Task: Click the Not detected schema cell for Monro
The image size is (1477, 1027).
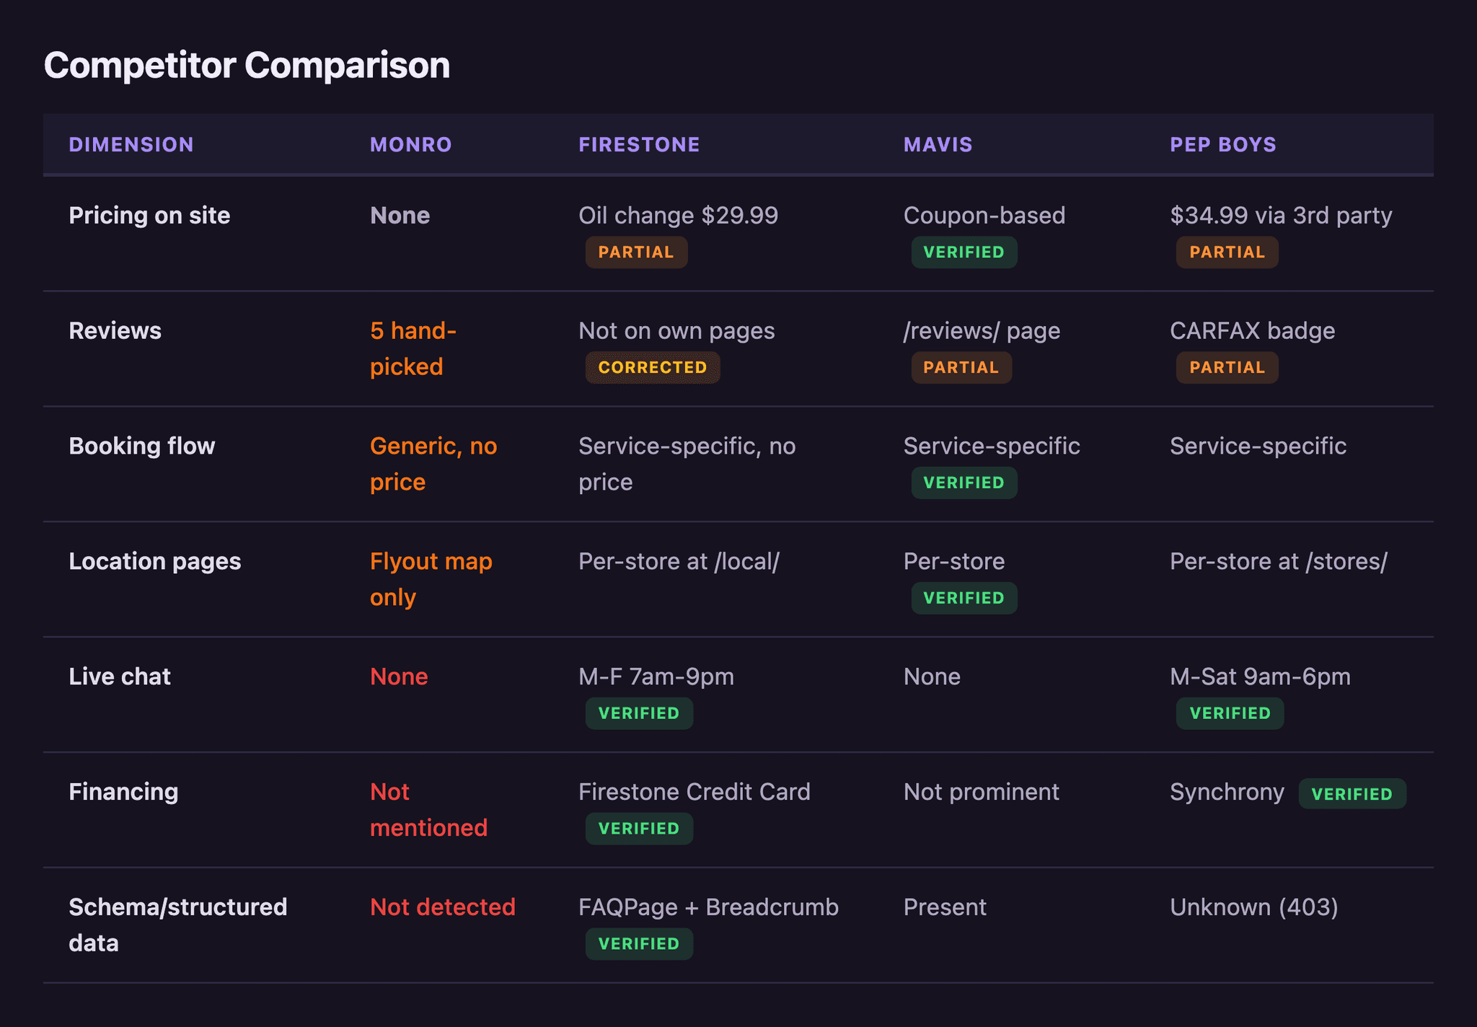Action: tap(442, 907)
